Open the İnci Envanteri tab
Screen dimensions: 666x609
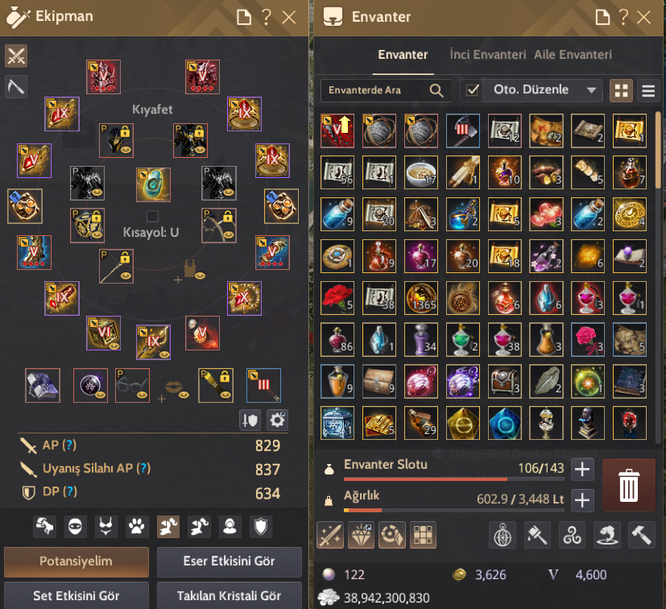click(487, 55)
